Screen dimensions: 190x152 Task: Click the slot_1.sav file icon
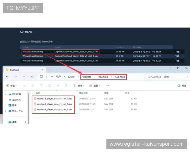point(35,104)
